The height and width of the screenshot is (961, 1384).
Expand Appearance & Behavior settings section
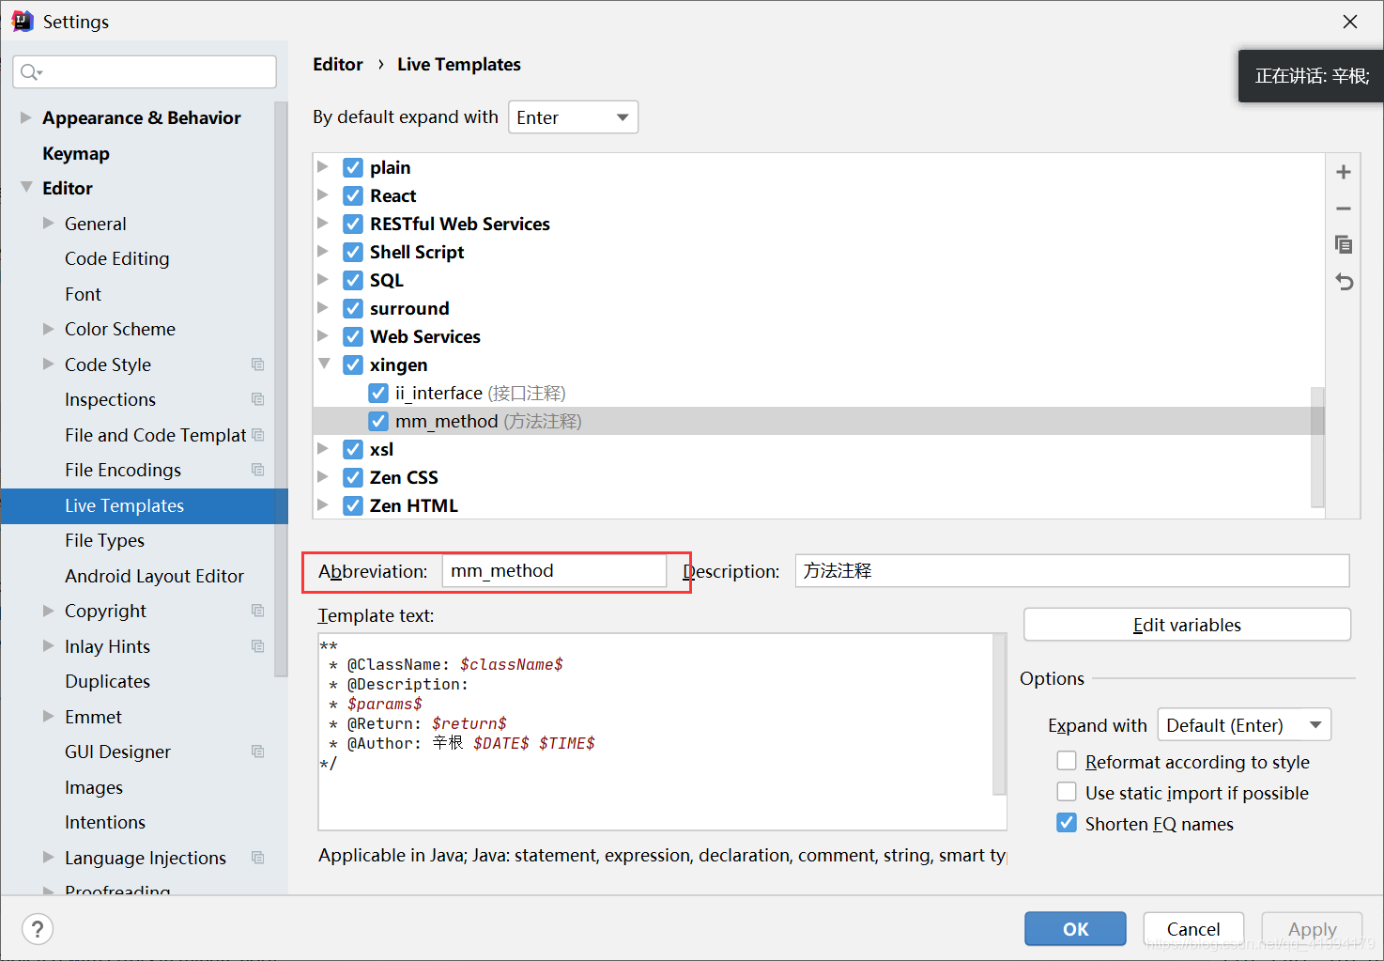pyautogui.click(x=26, y=117)
